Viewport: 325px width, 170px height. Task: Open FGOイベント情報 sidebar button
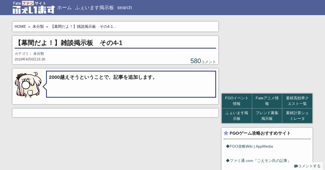237,101
